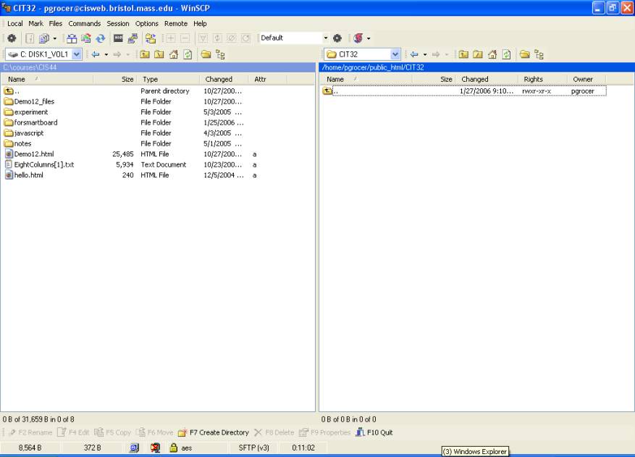Image resolution: width=635 pixels, height=457 pixels.
Task: Toggle the Synchronize Browsing two-folders icon
Action: coord(151,38)
